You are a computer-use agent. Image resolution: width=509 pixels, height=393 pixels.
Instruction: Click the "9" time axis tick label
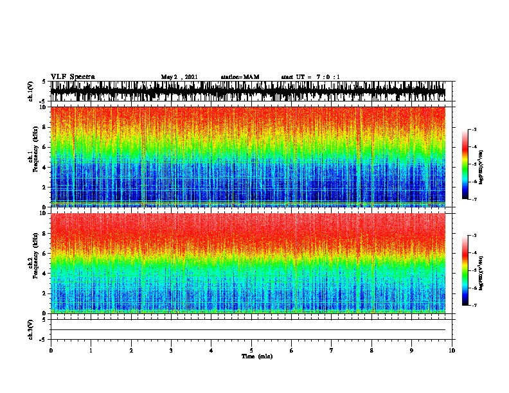click(411, 351)
